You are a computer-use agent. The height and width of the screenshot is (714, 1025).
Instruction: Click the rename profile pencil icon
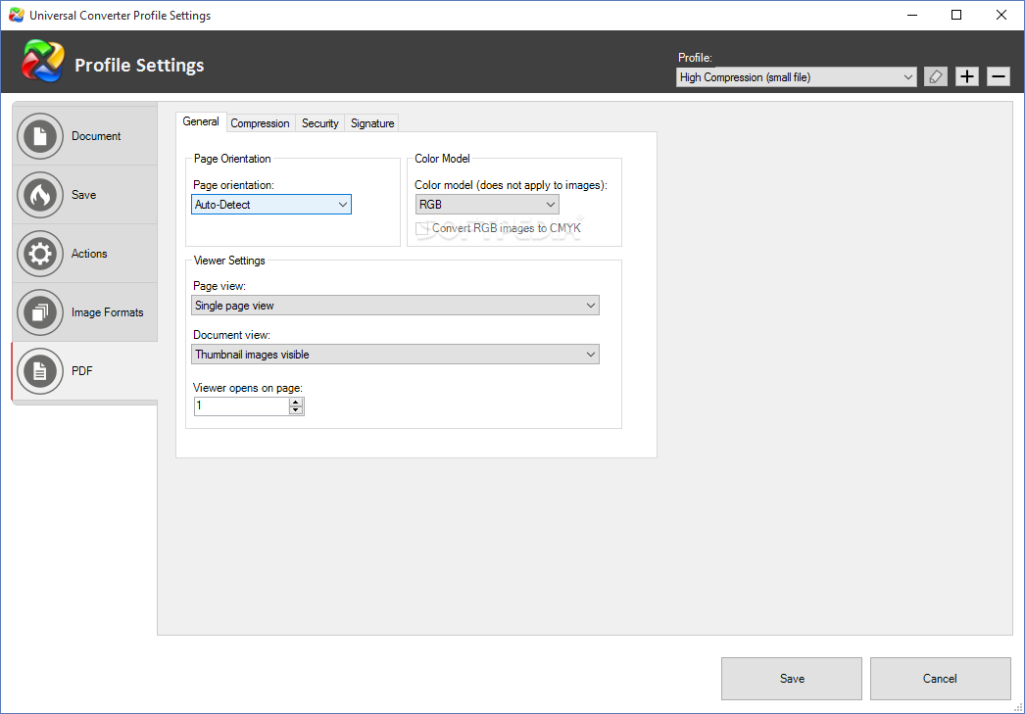coord(936,76)
